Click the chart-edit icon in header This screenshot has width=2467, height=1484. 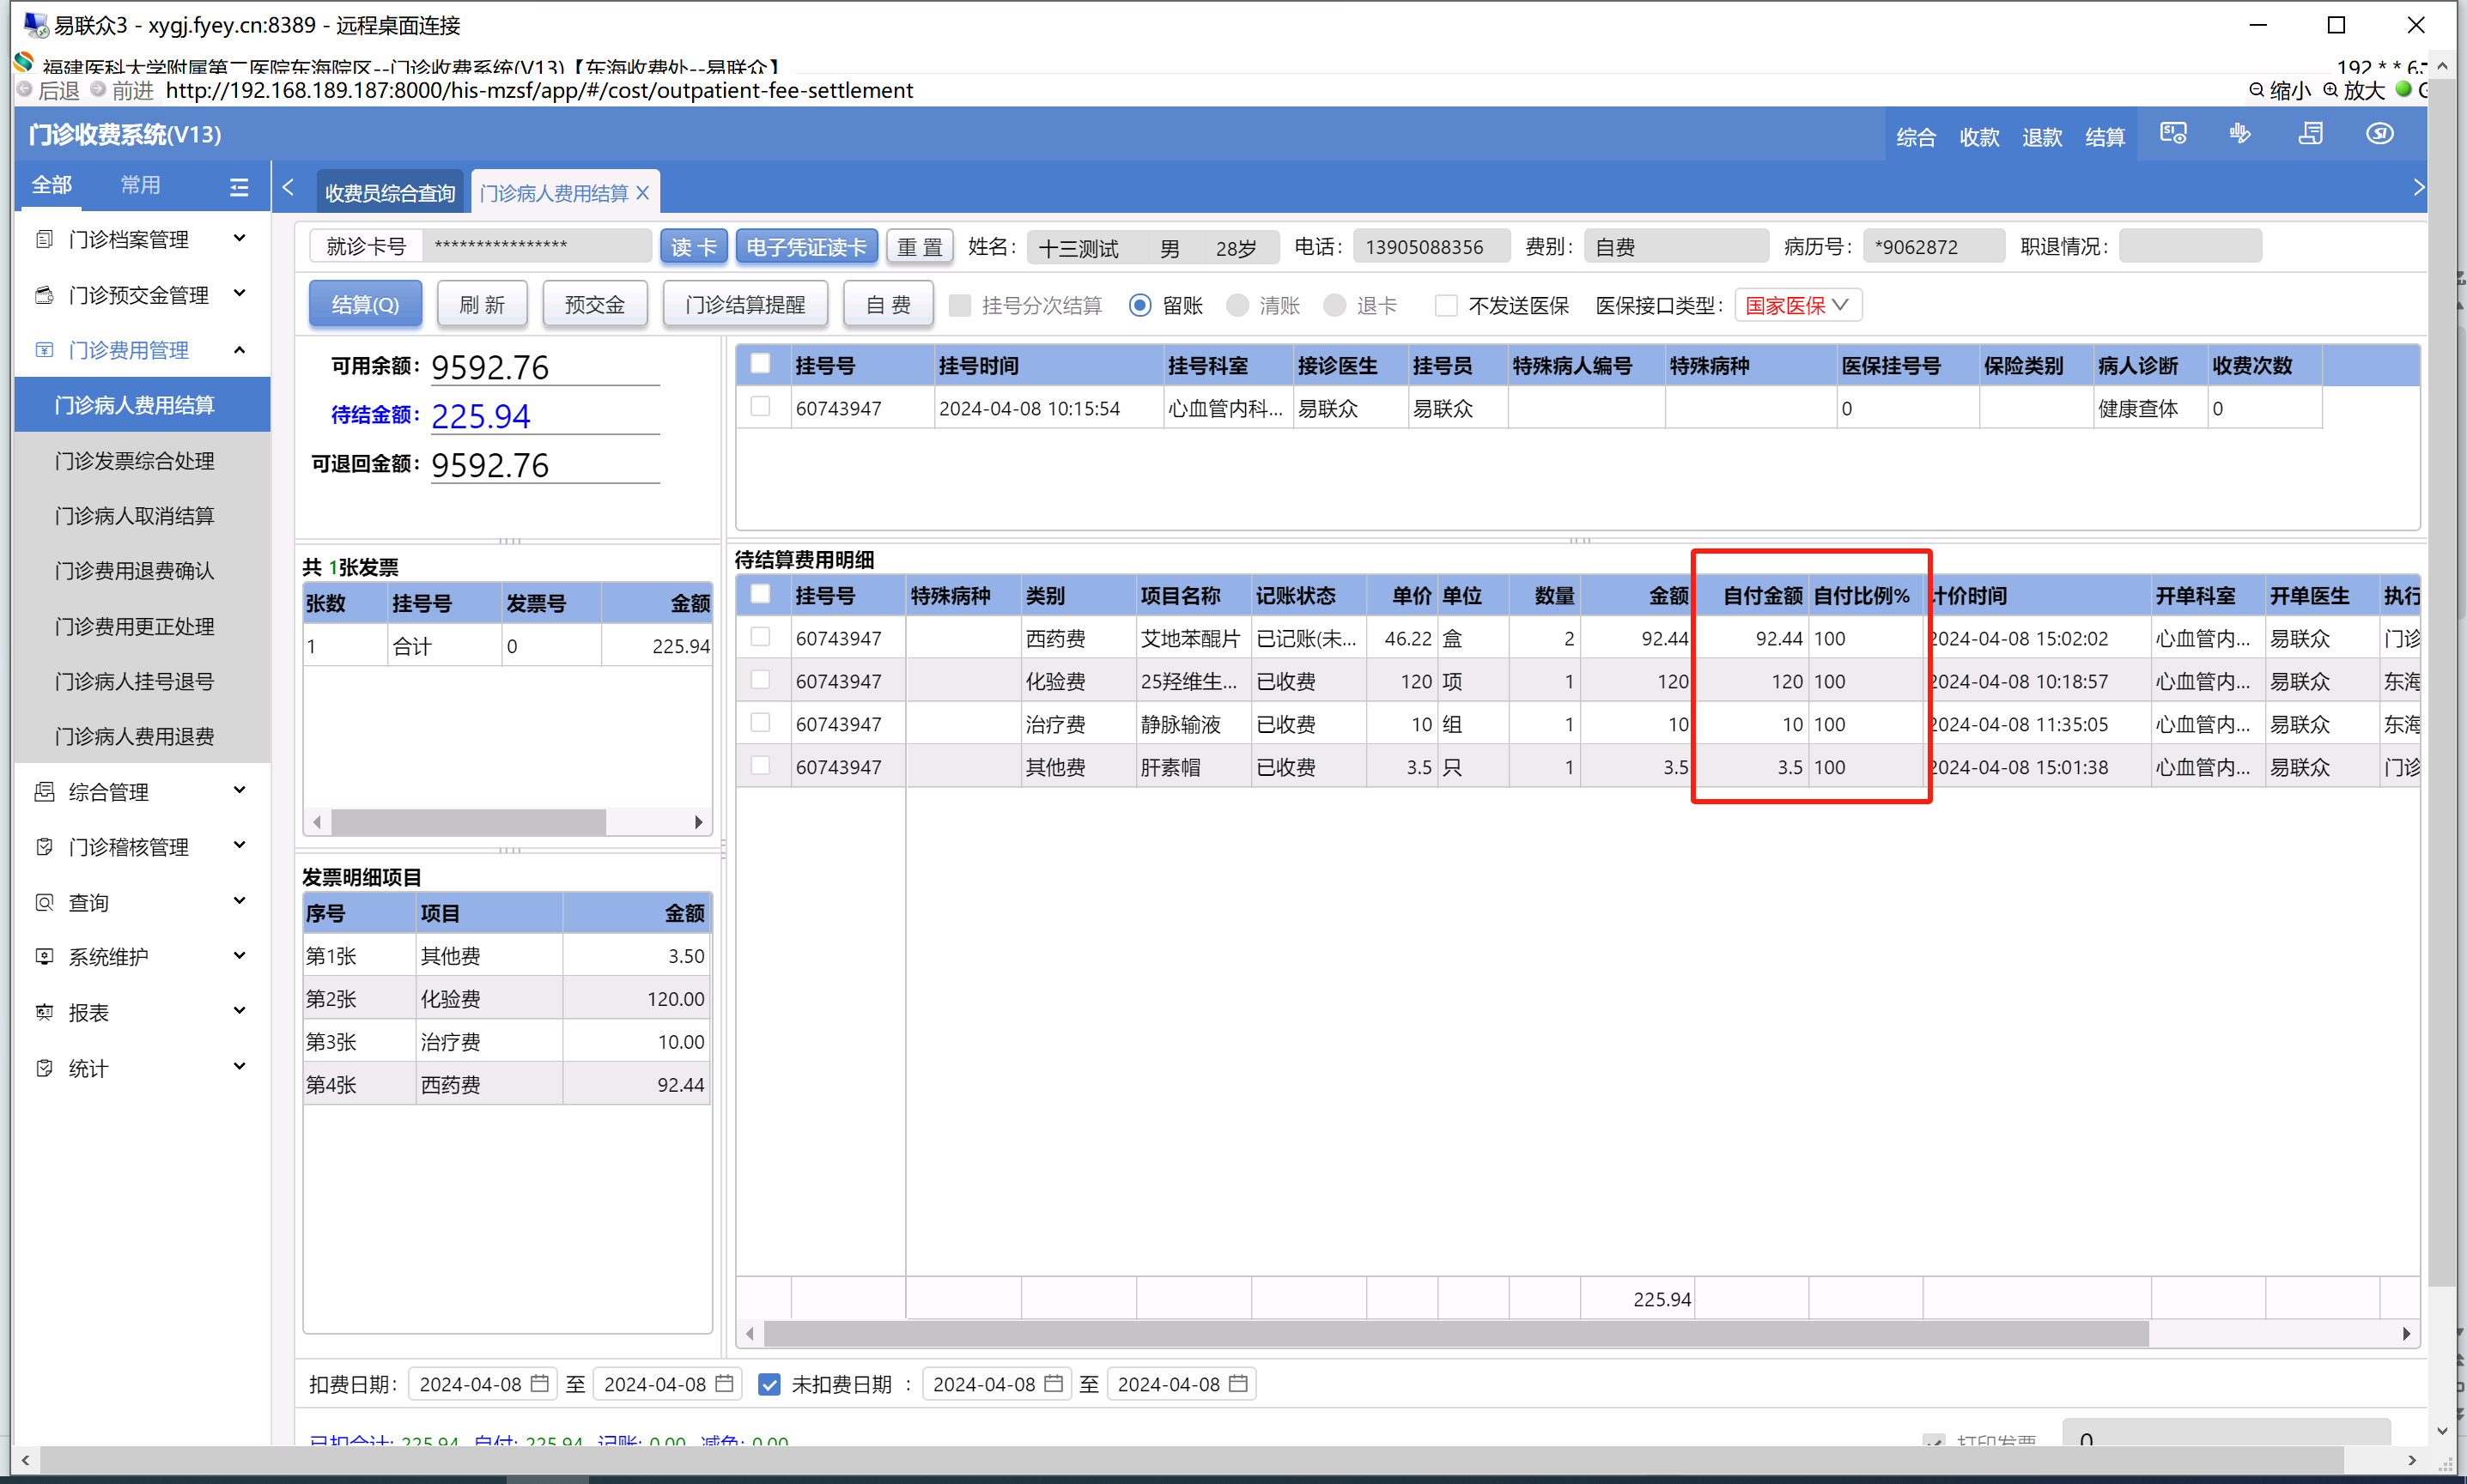click(x=2241, y=134)
